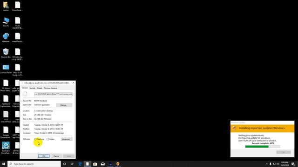Click the microphone system tray icon
The height and width of the screenshot is (167, 298).
271,164
